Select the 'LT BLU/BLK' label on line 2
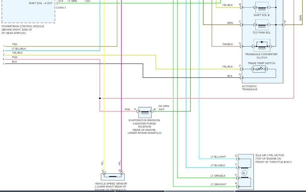306x192 pixels. 19,48
